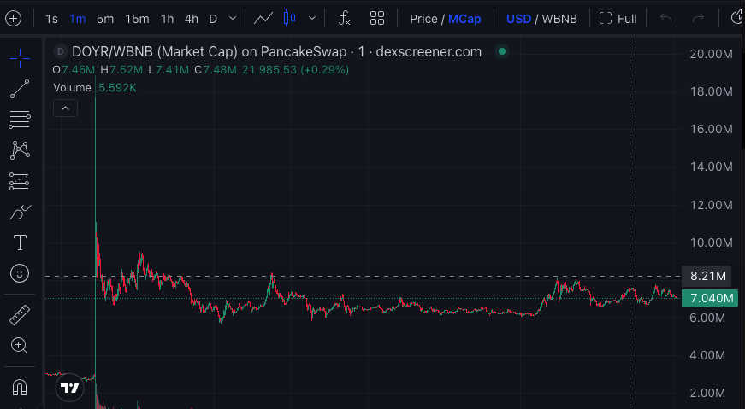
Task: Click the 20.00M axis value
Action: point(711,54)
